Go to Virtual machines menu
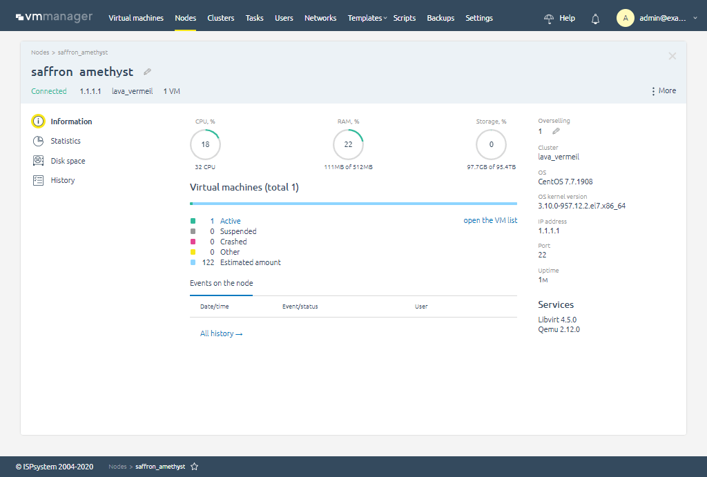The width and height of the screenshot is (707, 477). 136,18
